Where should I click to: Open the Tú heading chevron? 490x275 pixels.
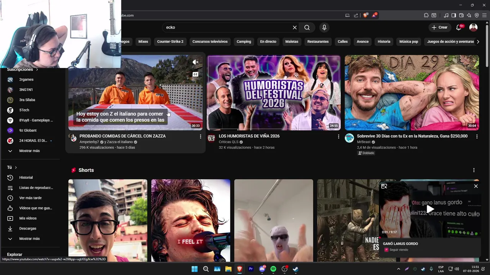16,168
